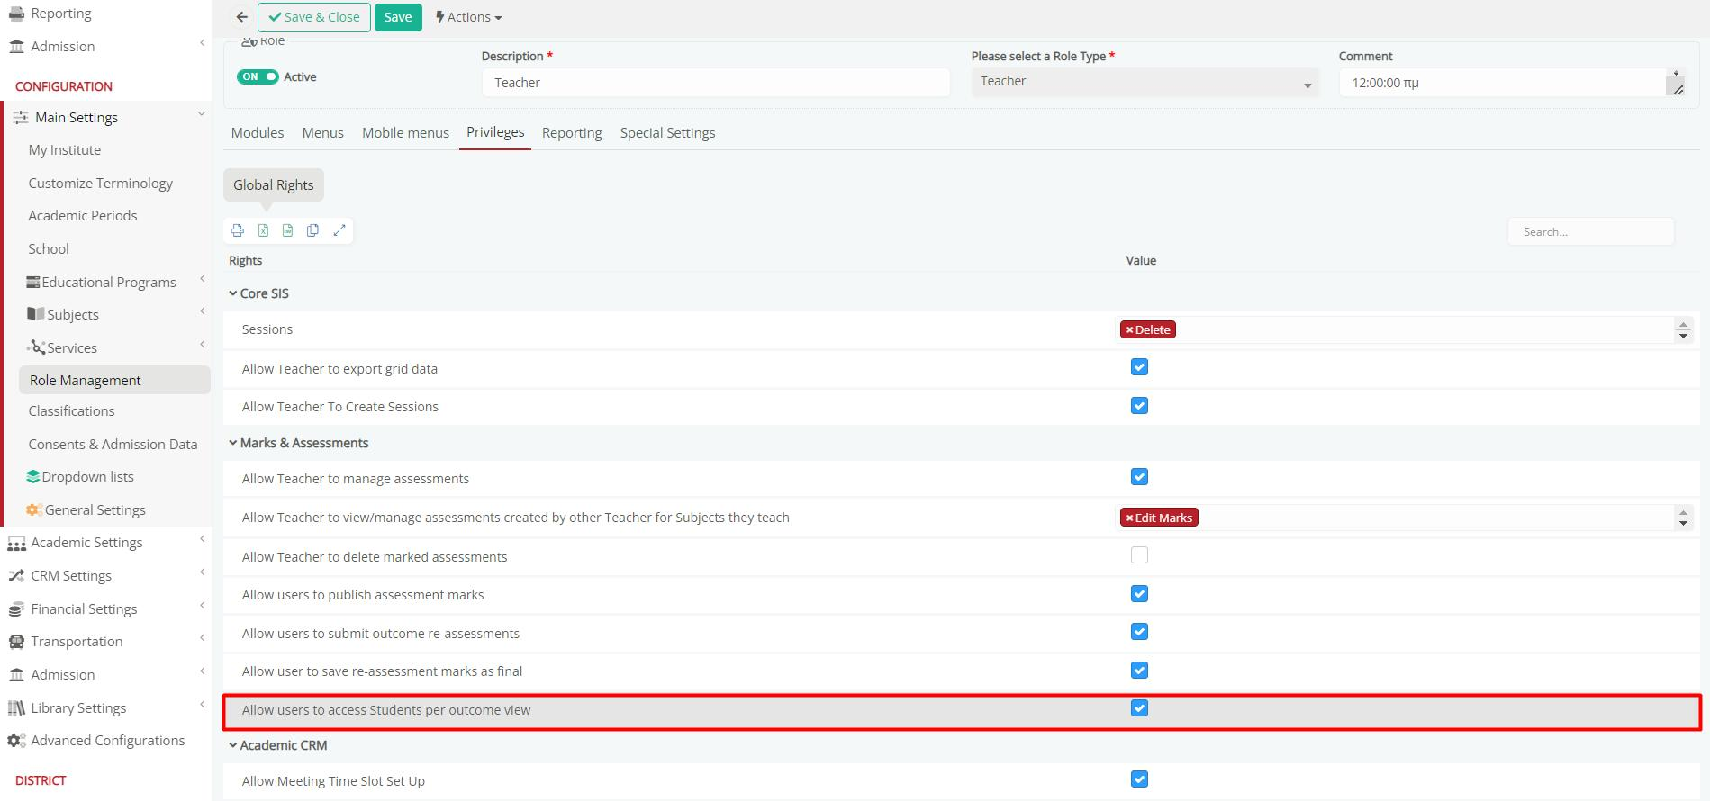Switch to the Reporting tab
The height and width of the screenshot is (801, 1710).
pos(572,133)
